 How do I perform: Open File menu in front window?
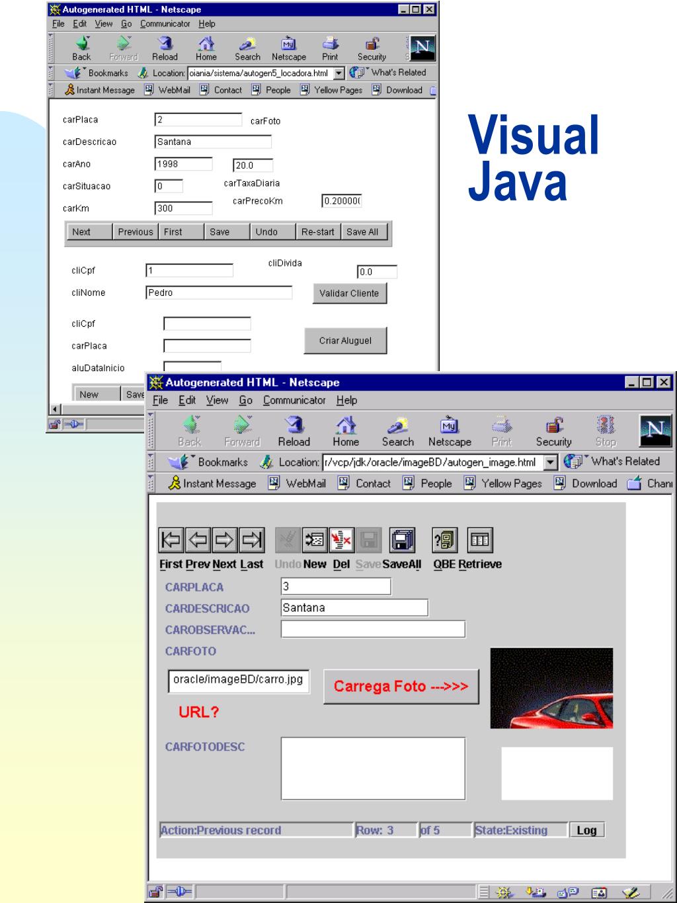click(x=160, y=400)
